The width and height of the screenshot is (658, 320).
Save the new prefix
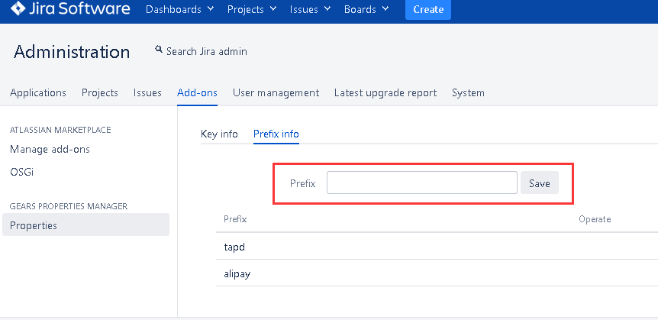539,183
